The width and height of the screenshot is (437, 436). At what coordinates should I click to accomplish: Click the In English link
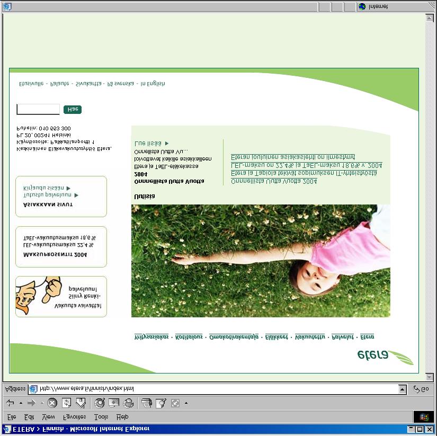click(153, 84)
